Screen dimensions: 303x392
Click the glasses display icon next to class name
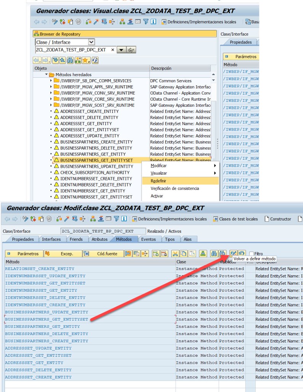pos(131,50)
